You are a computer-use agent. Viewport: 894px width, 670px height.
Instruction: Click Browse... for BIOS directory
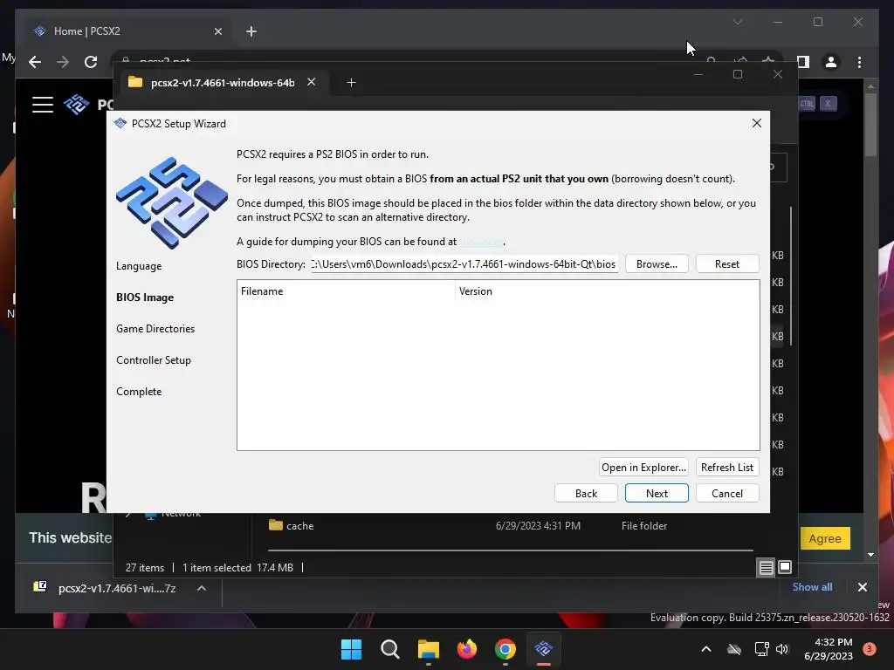657,264
